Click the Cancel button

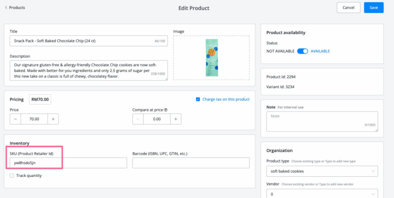(348, 8)
